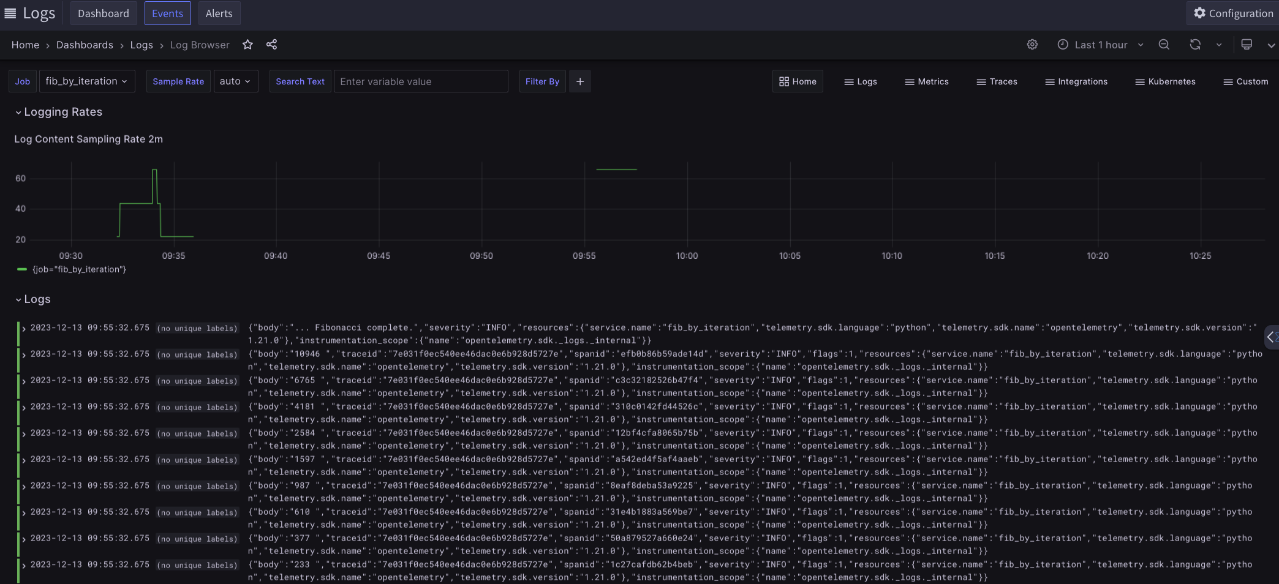Share the Log Browser dashboard

click(x=271, y=45)
